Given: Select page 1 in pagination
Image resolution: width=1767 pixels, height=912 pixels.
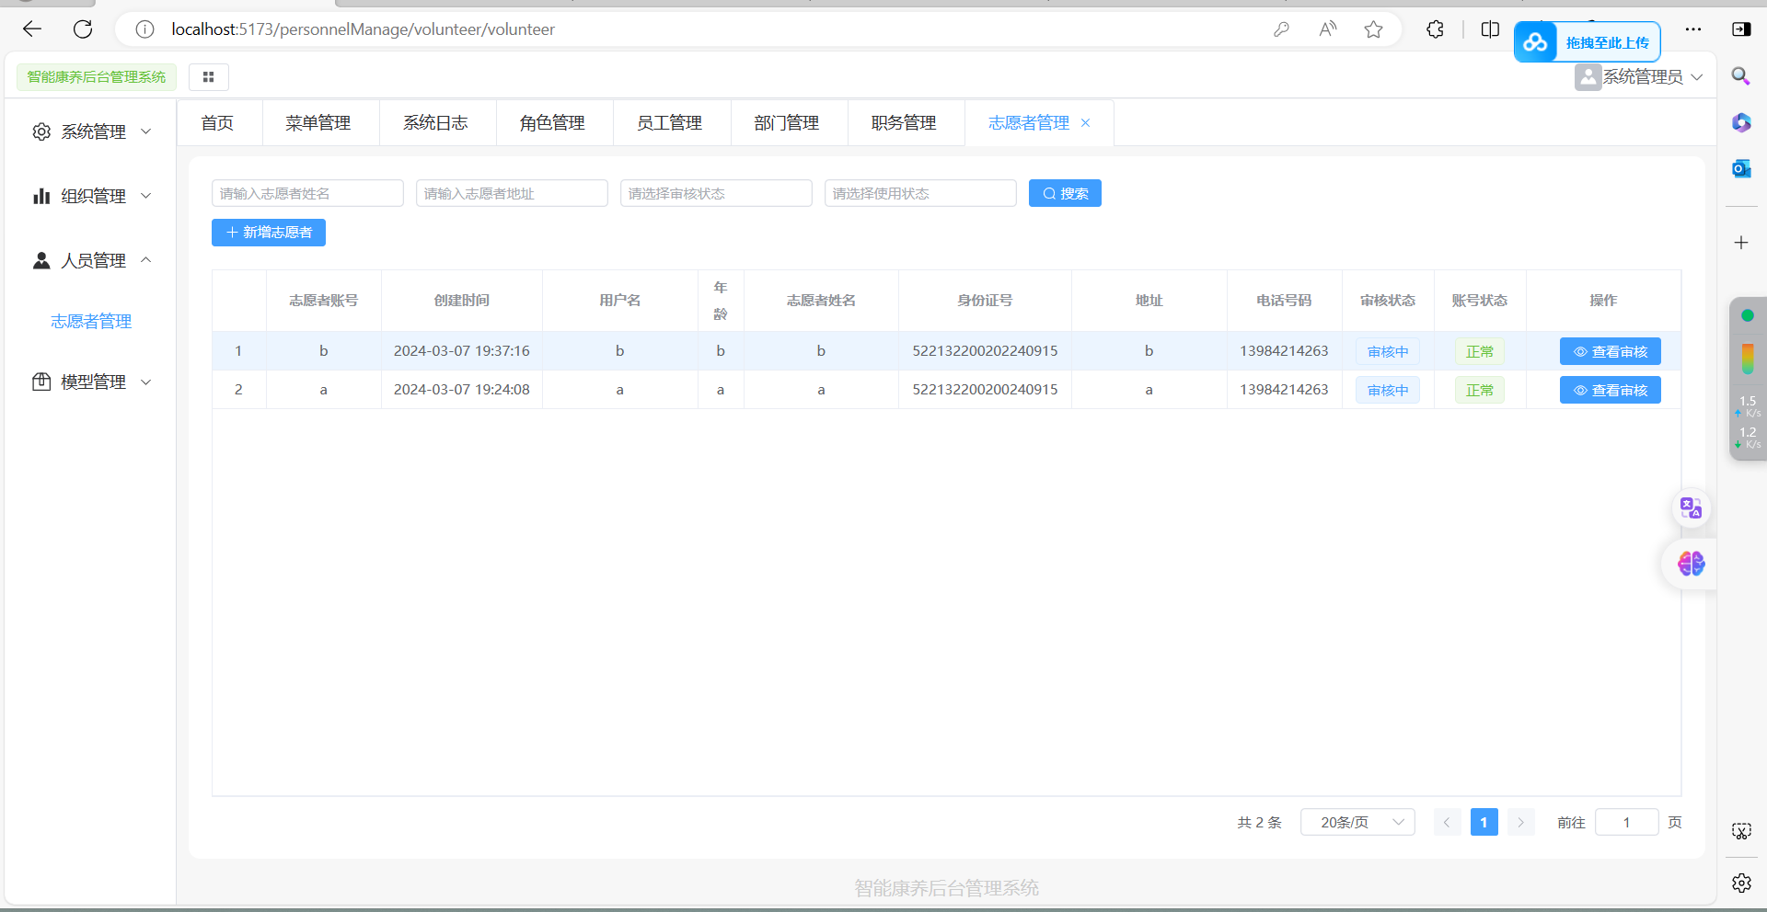Looking at the screenshot, I should (x=1484, y=822).
